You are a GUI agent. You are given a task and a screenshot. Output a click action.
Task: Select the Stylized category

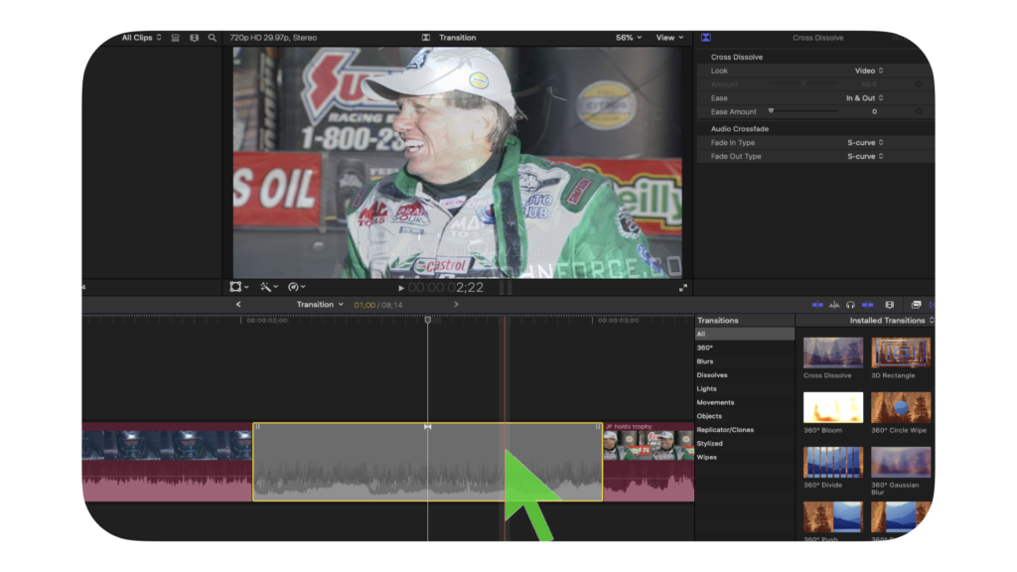tap(745, 443)
